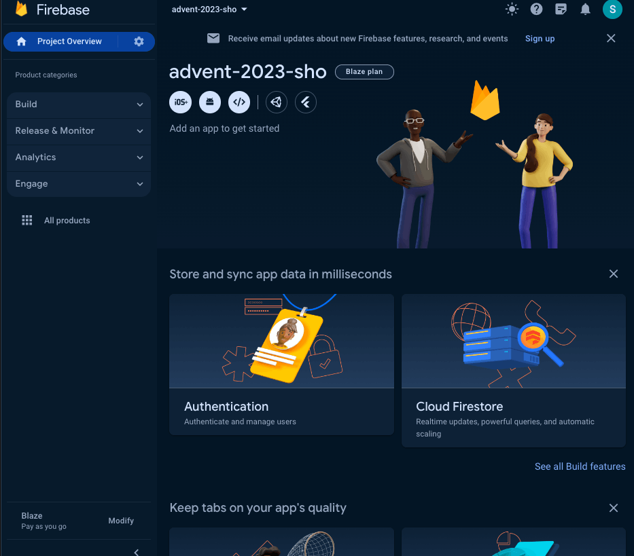Add an iOS app
Screen dimensions: 634x556
coord(180,103)
